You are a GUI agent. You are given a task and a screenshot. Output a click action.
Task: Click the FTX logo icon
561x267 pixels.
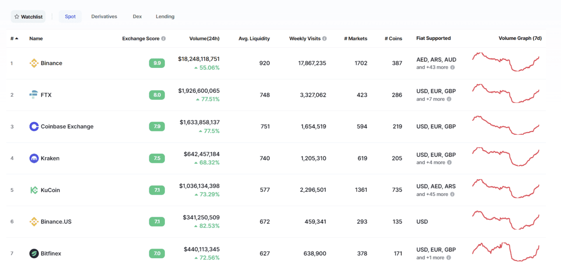[x=34, y=95]
